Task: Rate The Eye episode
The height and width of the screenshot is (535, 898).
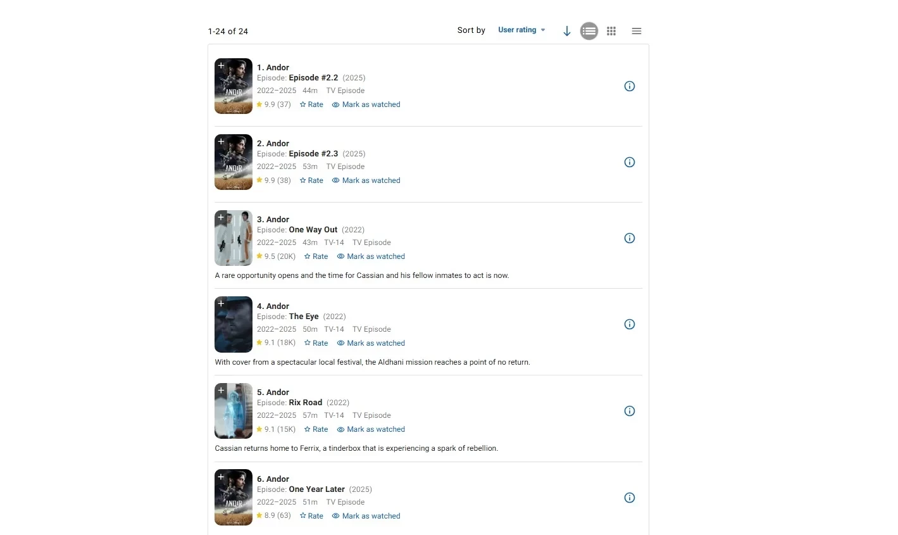Action: [316, 343]
